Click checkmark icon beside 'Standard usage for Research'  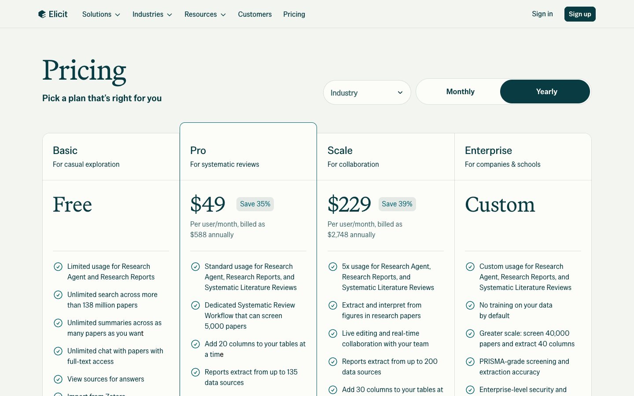coord(195,267)
